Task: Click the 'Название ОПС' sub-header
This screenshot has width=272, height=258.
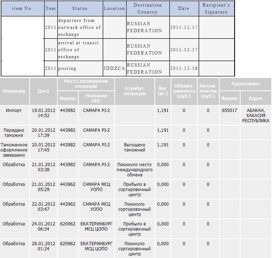Action: [96, 98]
